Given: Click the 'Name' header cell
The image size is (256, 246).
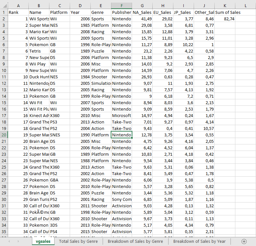Looking at the screenshot, I should pos(39,12).
